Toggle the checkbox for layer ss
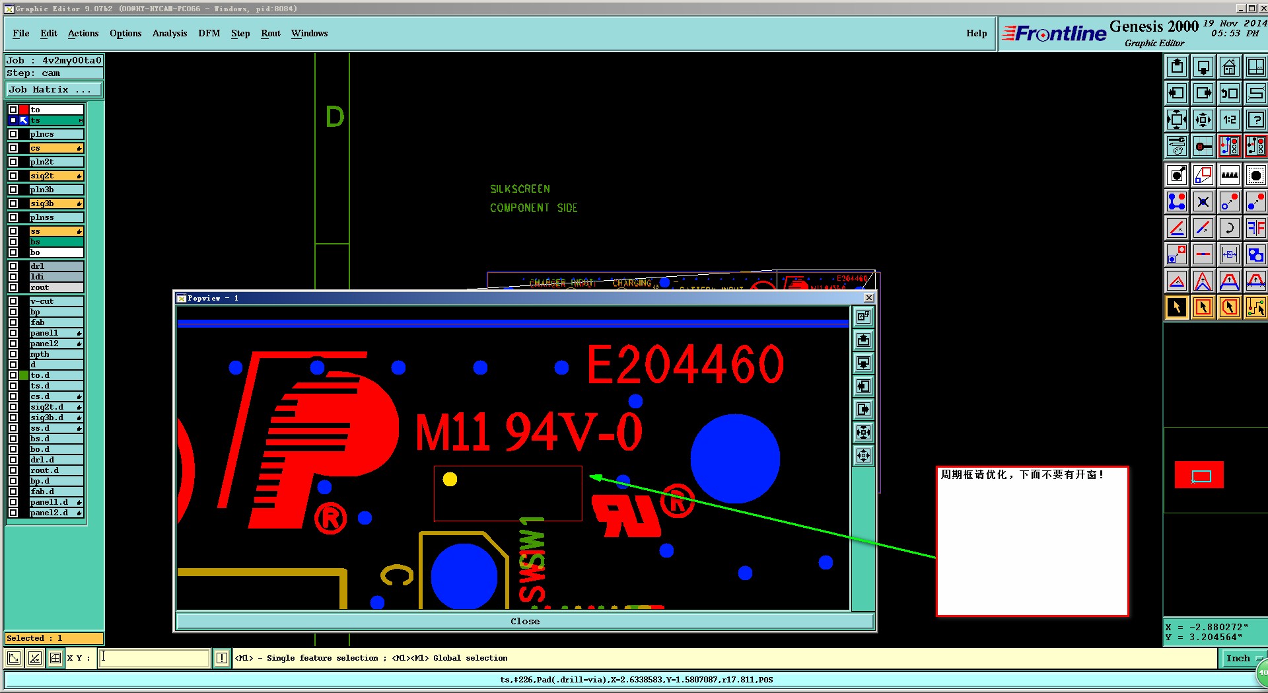Image resolution: width=1268 pixels, height=693 pixels. [13, 231]
